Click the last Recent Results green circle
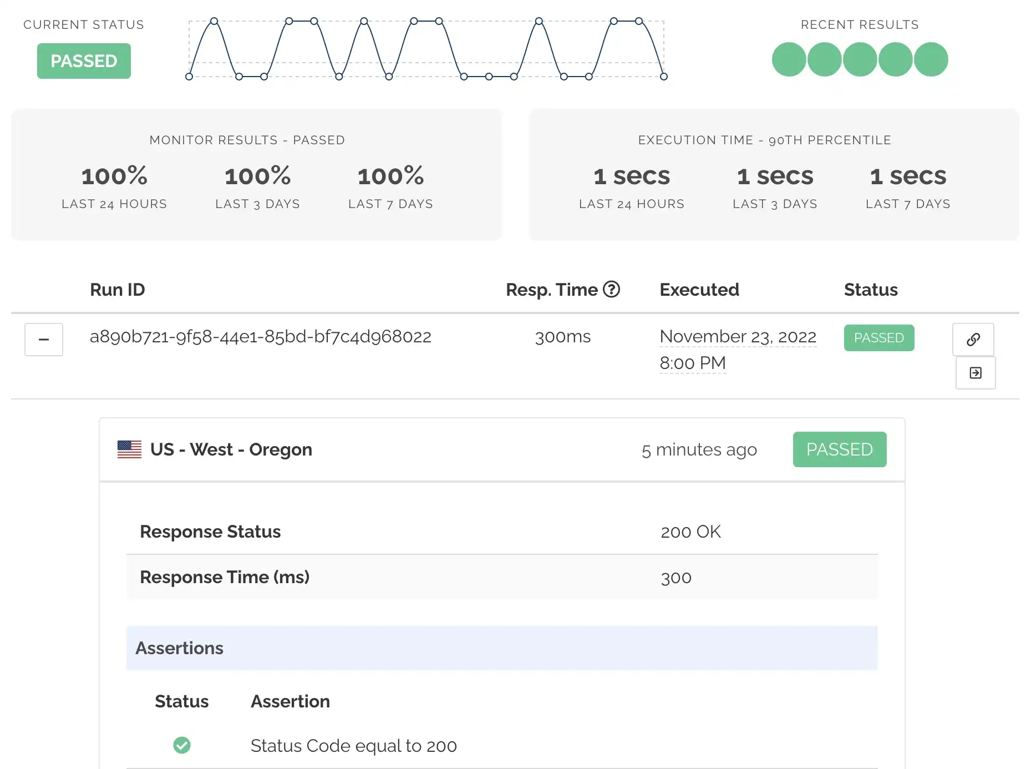The image size is (1036, 769). (931, 59)
